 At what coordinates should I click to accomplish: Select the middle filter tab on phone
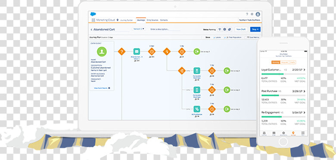(284, 62)
